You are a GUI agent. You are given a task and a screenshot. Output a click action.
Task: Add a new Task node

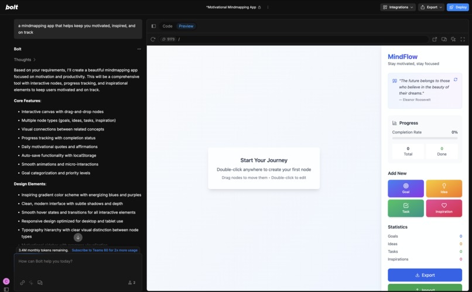tap(406, 208)
